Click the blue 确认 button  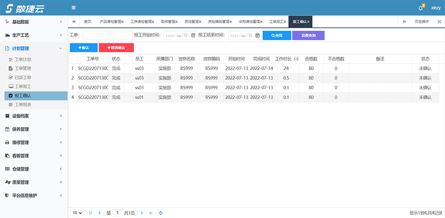(x=83, y=48)
